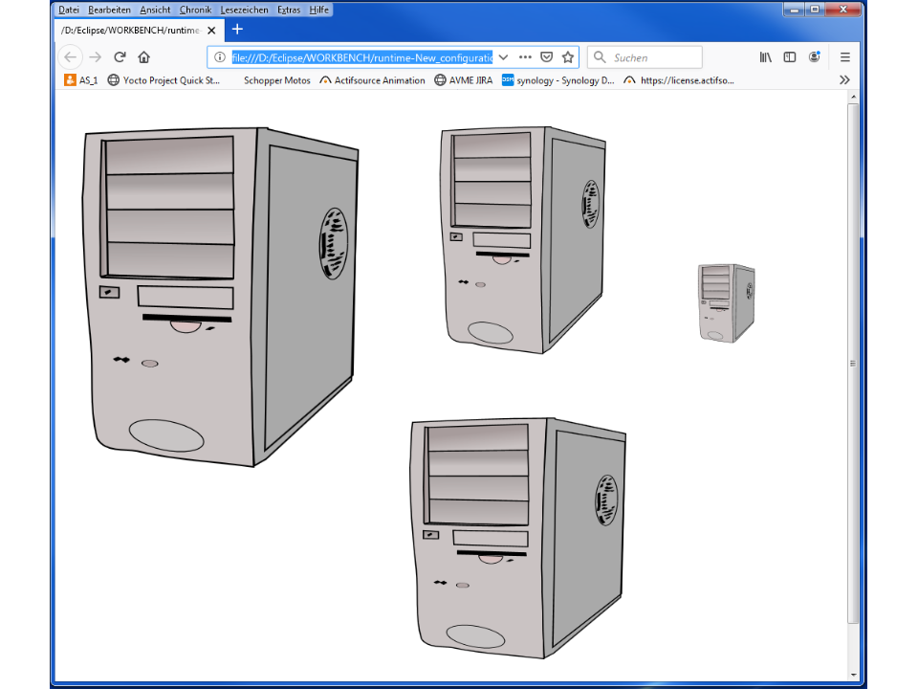
Task: Open the Chronik menu
Action: pyautogui.click(x=195, y=10)
